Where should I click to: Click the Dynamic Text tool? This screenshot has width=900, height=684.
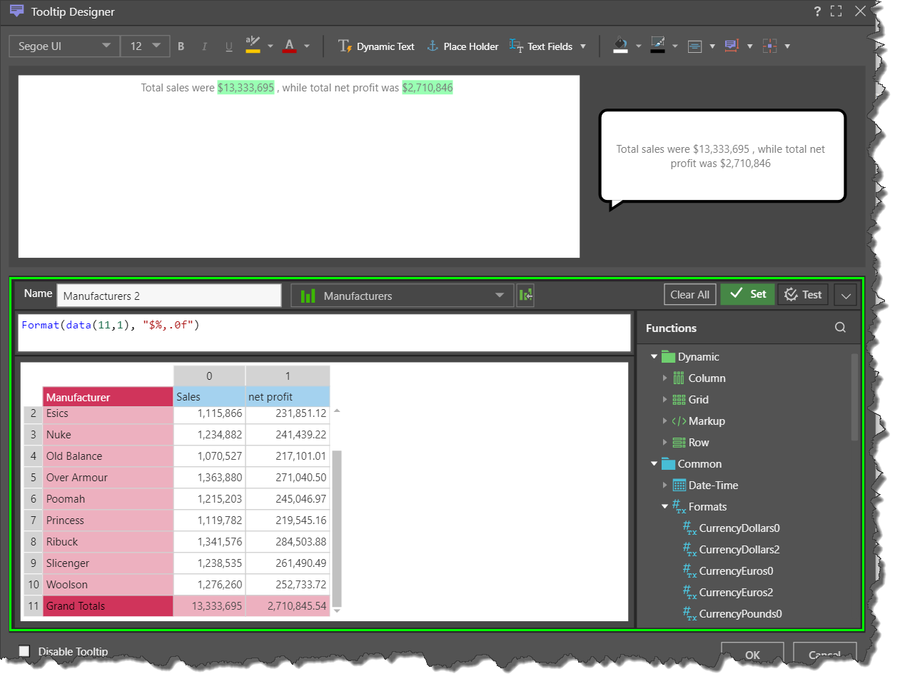pyautogui.click(x=376, y=46)
